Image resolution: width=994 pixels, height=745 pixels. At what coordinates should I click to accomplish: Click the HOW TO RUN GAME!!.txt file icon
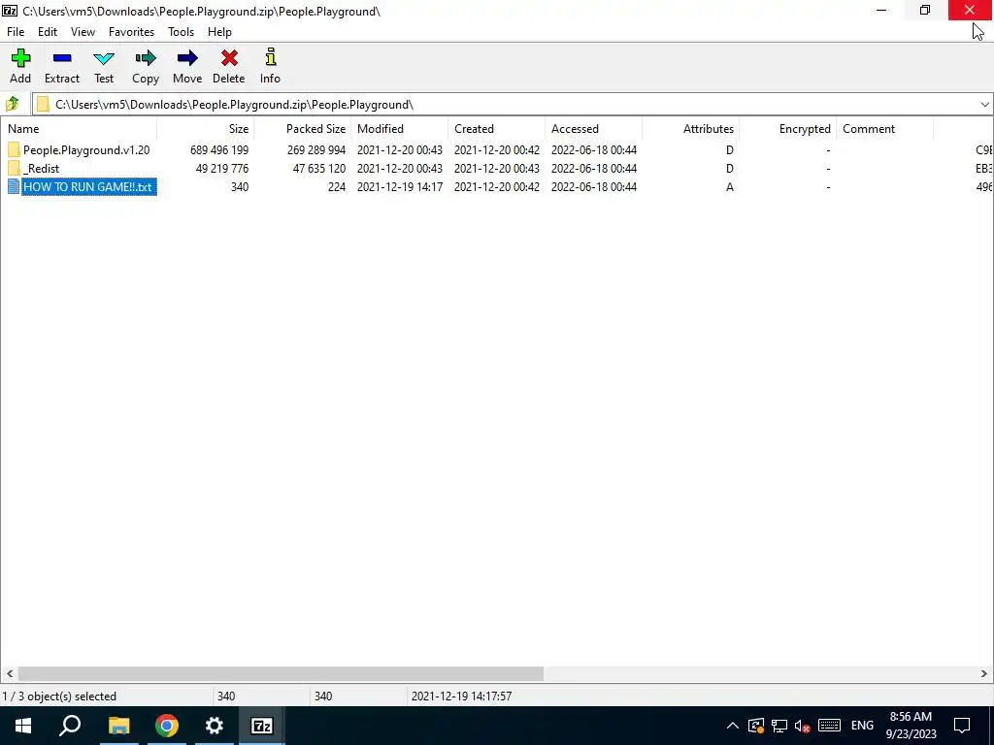pos(14,187)
